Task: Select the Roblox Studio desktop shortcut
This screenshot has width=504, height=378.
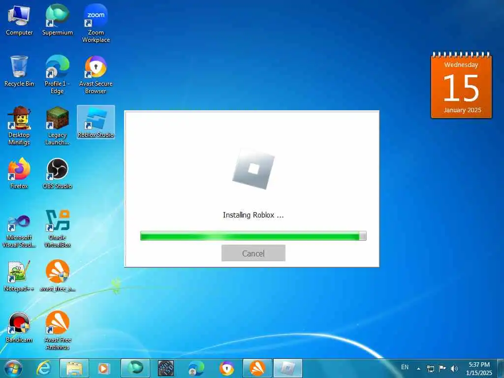Action: (96, 122)
